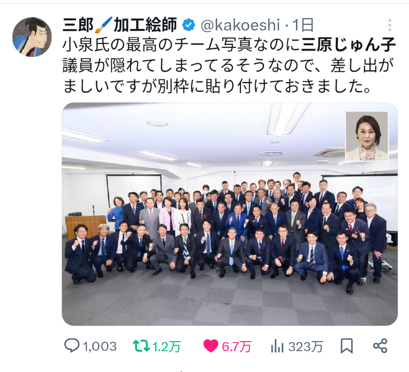Open display name 三郎 加工絵師

[x=120, y=25]
